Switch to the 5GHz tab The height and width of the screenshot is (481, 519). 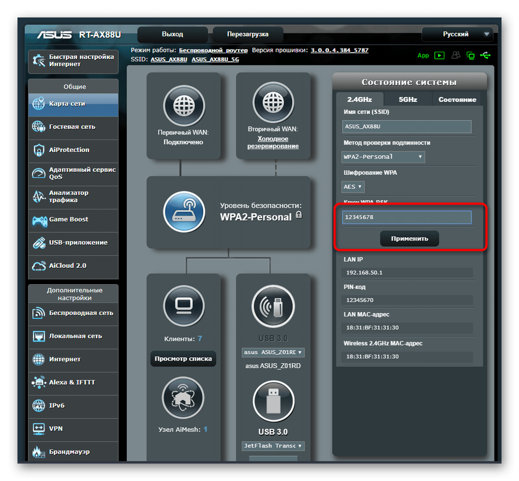(x=408, y=99)
